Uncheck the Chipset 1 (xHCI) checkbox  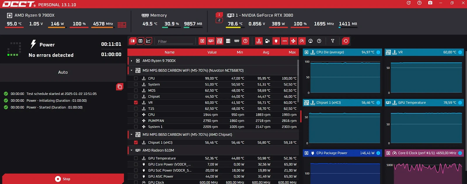136,143
